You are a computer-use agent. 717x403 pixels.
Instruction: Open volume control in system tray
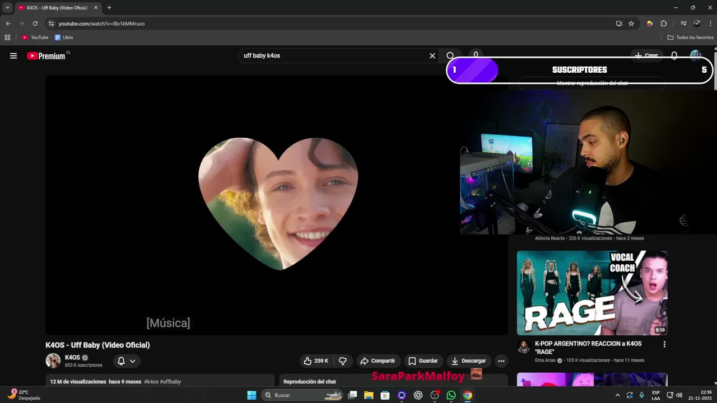tap(679, 395)
